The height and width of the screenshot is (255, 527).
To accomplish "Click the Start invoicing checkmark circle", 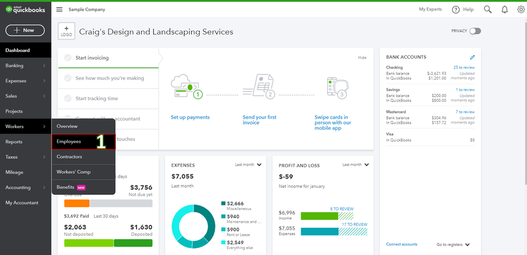I will tap(68, 58).
